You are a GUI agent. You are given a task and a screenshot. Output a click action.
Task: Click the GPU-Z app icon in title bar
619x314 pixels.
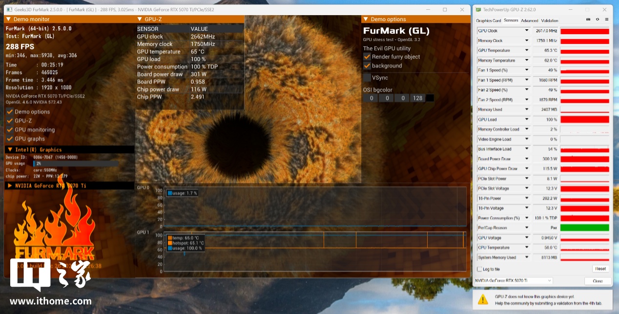(x=478, y=9)
